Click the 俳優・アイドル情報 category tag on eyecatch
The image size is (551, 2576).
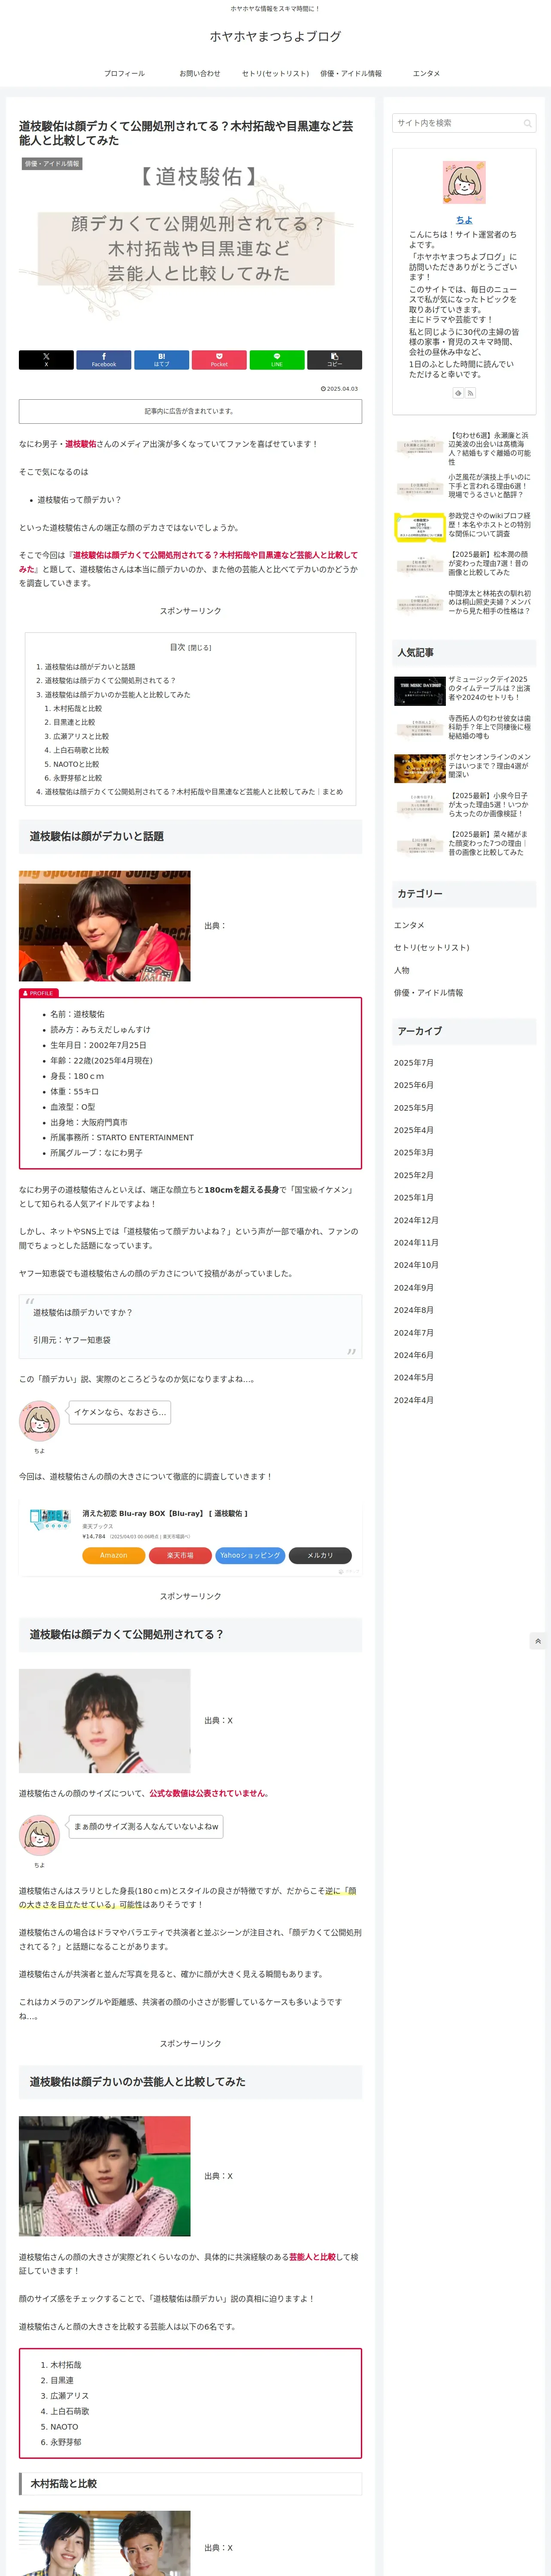(x=52, y=164)
